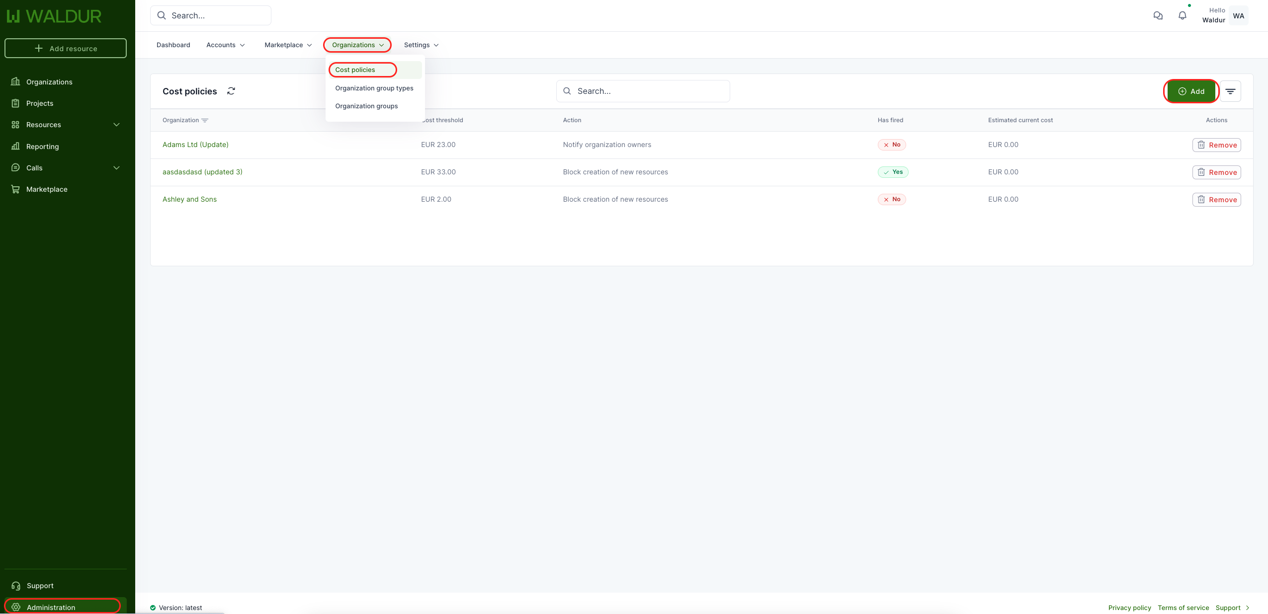Image resolution: width=1268 pixels, height=614 pixels.
Task: Click the refresh icon beside Cost policies
Action: coord(231,91)
